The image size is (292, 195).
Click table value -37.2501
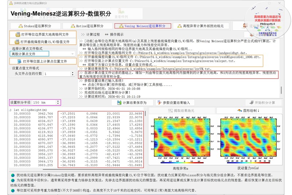68,114
